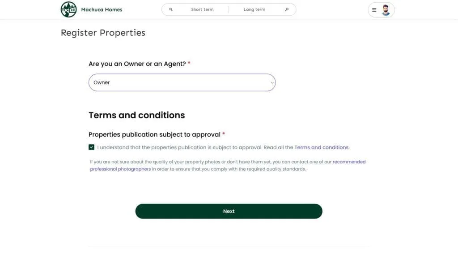The image size is (458, 258).
Task: Click the Next button
Action: pyautogui.click(x=229, y=211)
